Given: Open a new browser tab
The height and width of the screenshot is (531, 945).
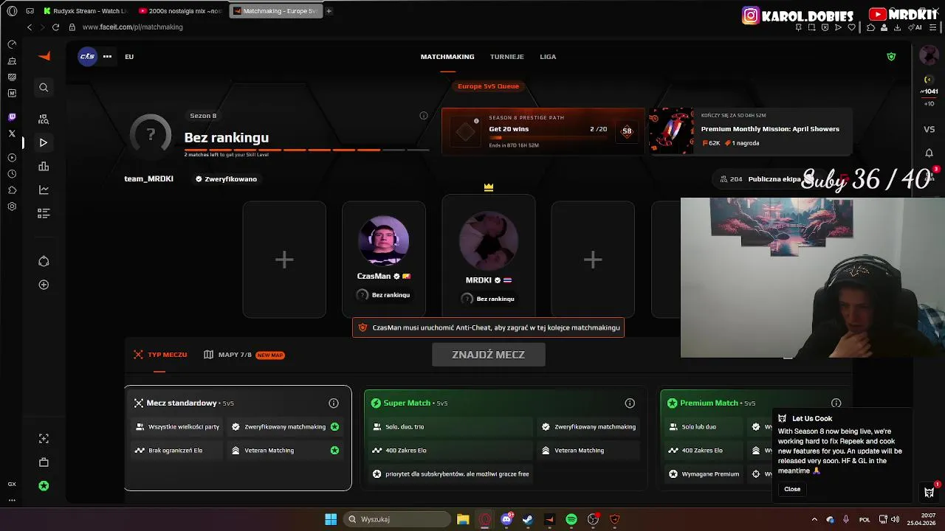Looking at the screenshot, I should (329, 11).
